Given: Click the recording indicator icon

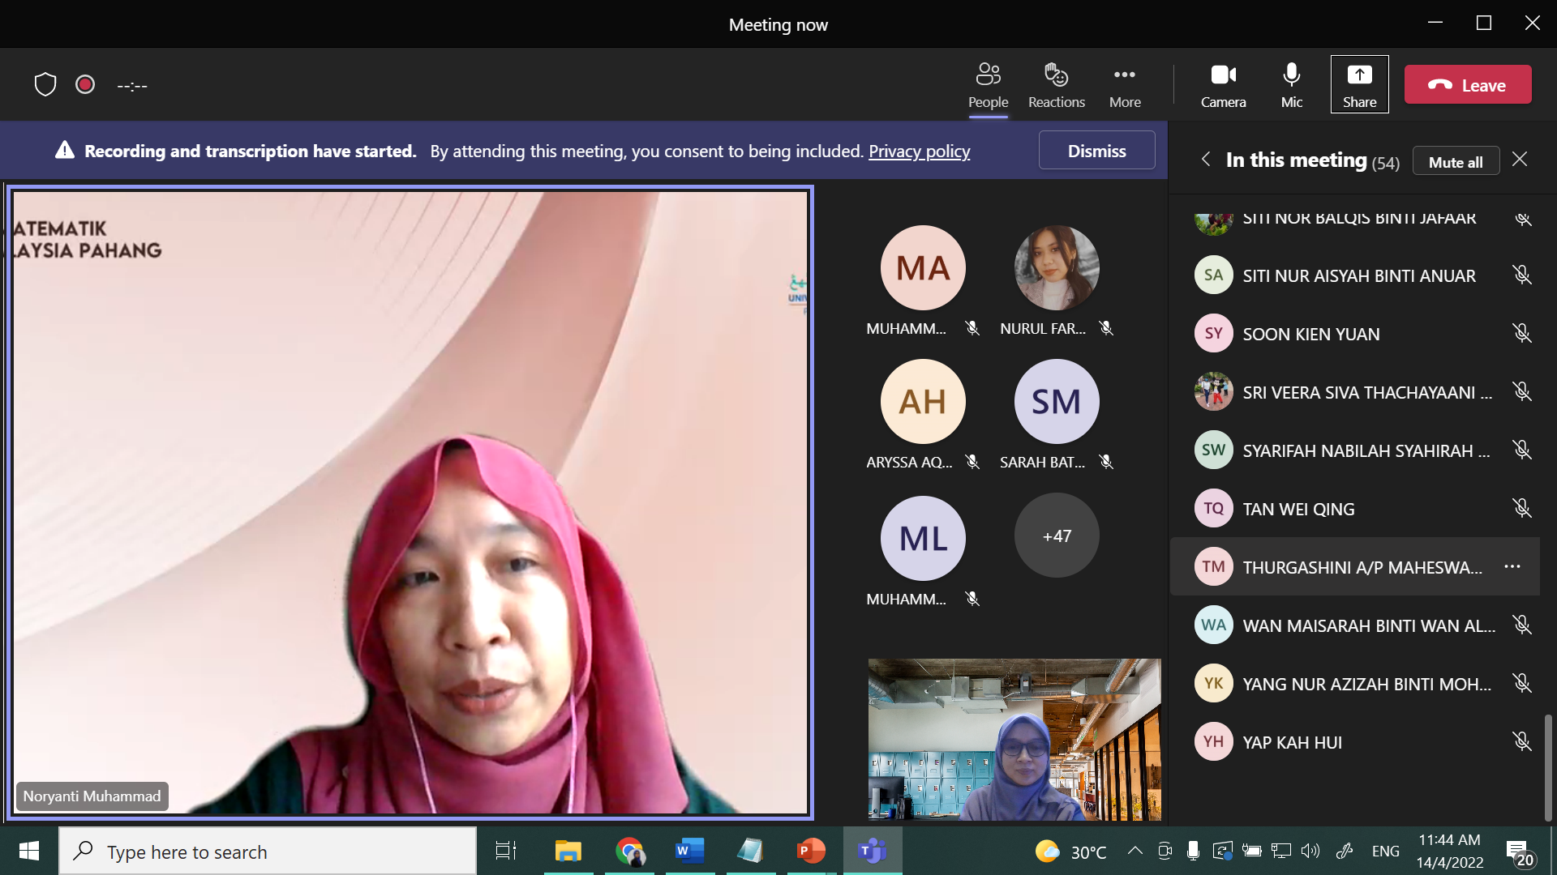Looking at the screenshot, I should pos(85,84).
